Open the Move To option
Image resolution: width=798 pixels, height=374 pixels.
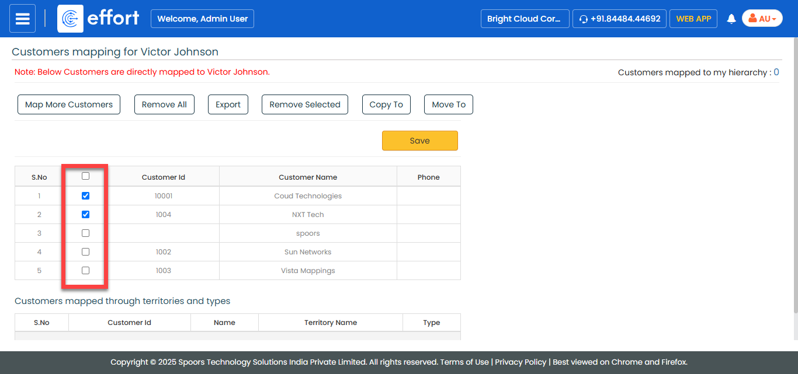click(x=449, y=104)
